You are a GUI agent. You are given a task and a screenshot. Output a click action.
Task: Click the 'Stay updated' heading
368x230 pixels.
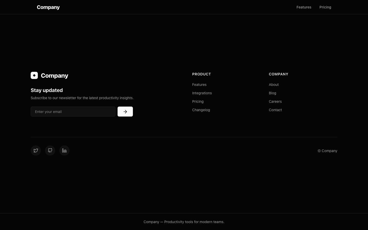click(47, 90)
